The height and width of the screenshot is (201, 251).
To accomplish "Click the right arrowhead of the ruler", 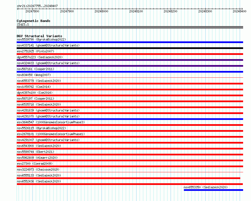I will (242, 9).
